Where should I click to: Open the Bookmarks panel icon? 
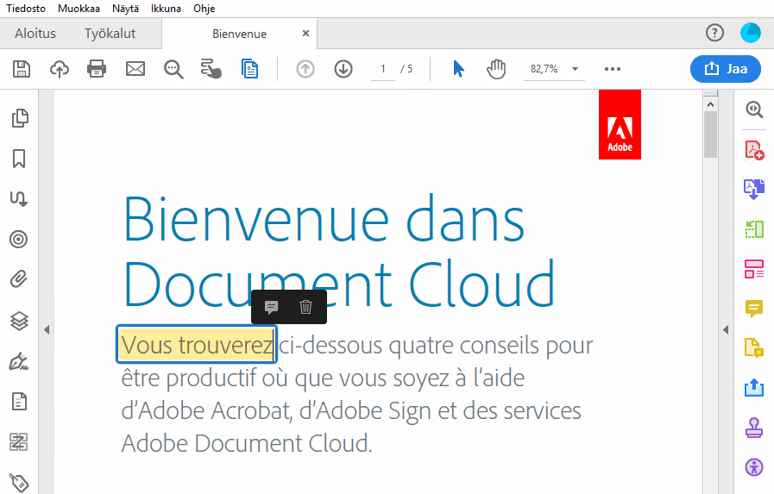coord(19,159)
